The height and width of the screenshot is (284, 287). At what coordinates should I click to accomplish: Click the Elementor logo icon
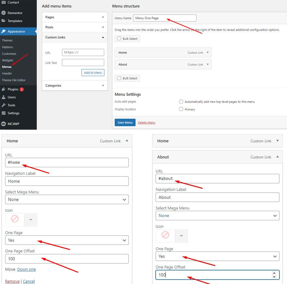(3, 13)
